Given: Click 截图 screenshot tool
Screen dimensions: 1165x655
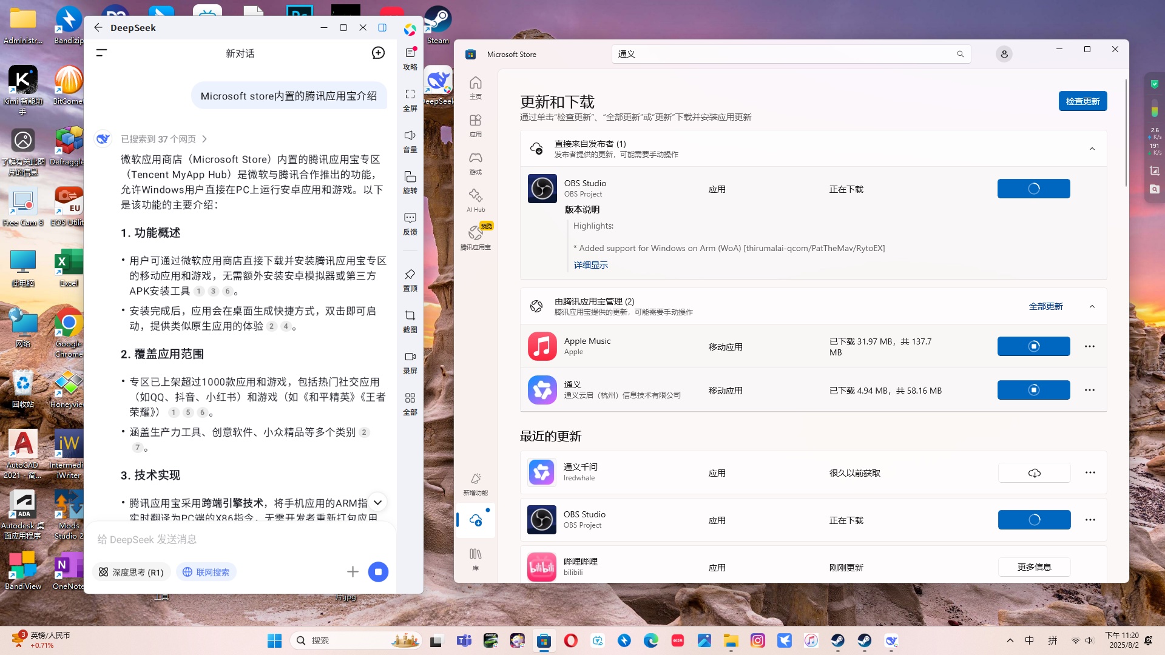Looking at the screenshot, I should 410,321.
